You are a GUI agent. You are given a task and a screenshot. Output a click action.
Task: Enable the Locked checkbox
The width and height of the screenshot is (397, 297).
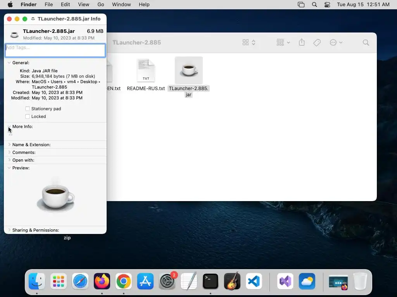click(28, 116)
